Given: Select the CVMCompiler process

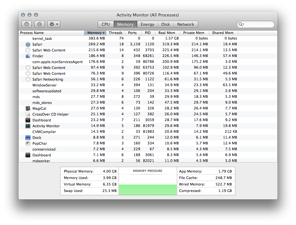Looking at the screenshot, I should (148, 131).
